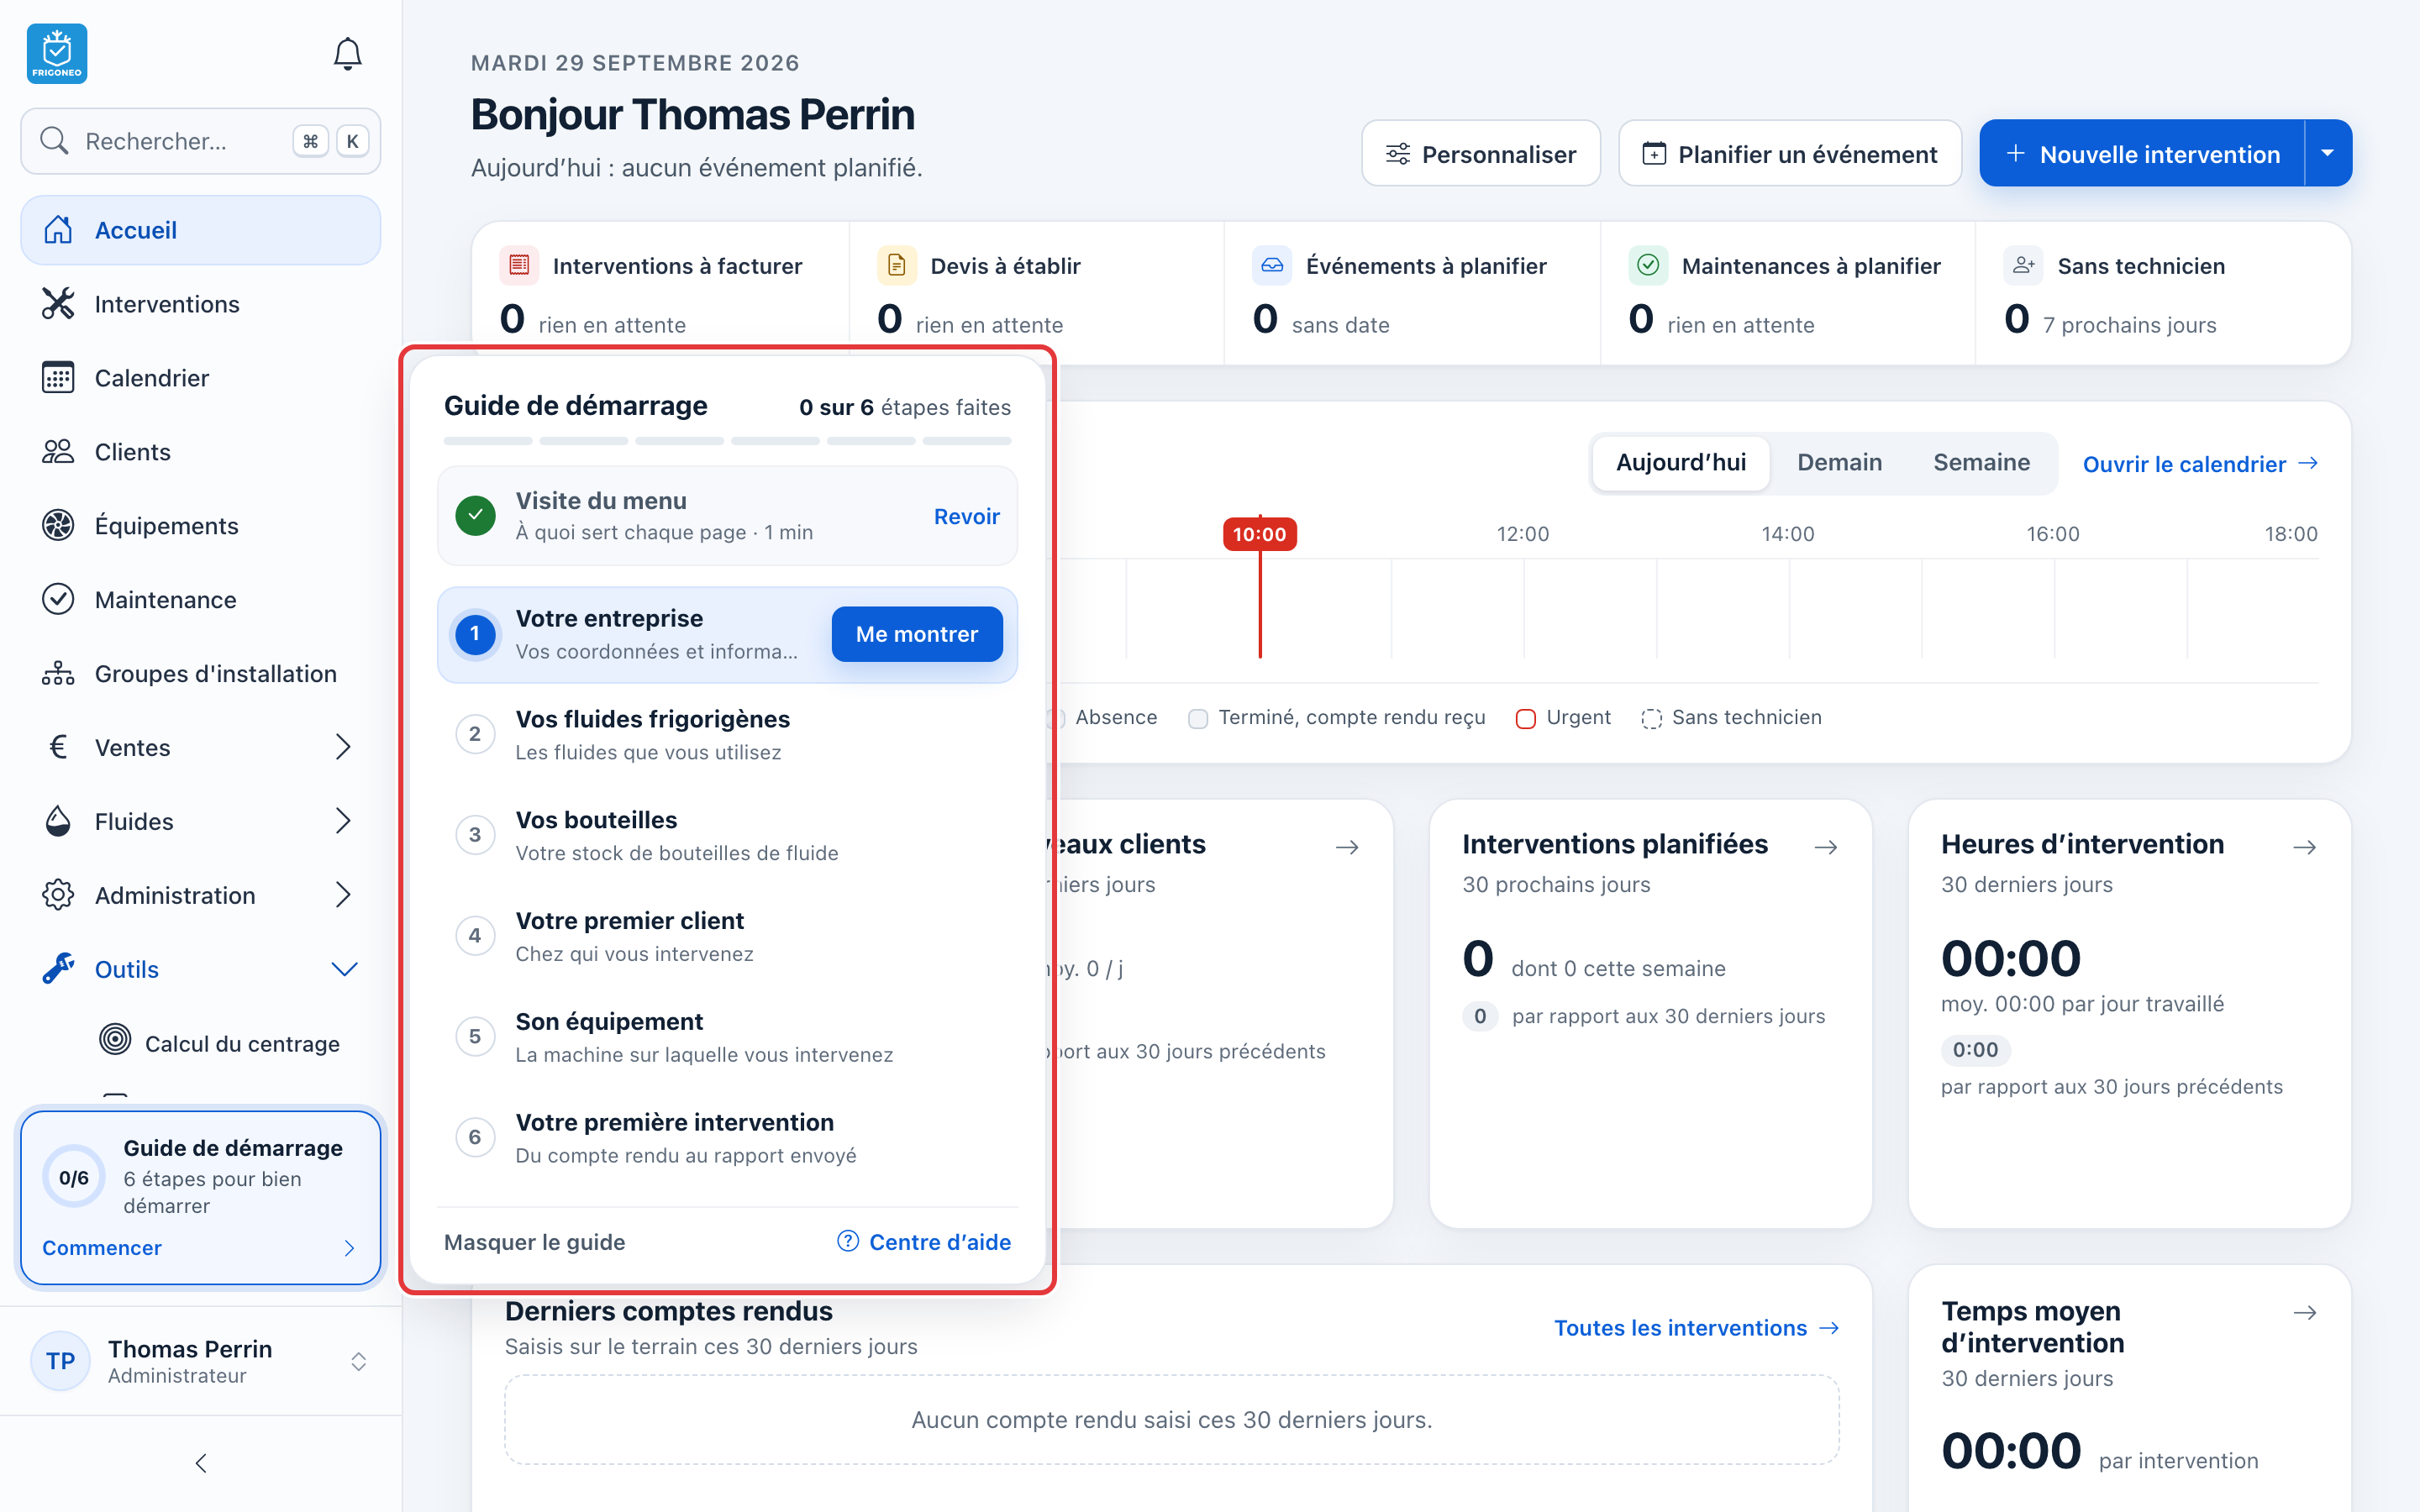Open the Calendrier sidebar item

click(200, 378)
